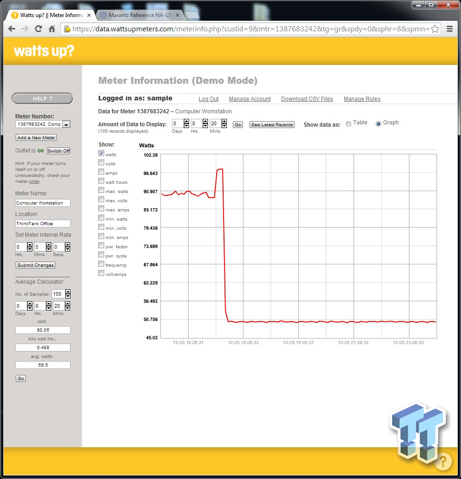Increase Hrs using its up arrow

(205, 120)
